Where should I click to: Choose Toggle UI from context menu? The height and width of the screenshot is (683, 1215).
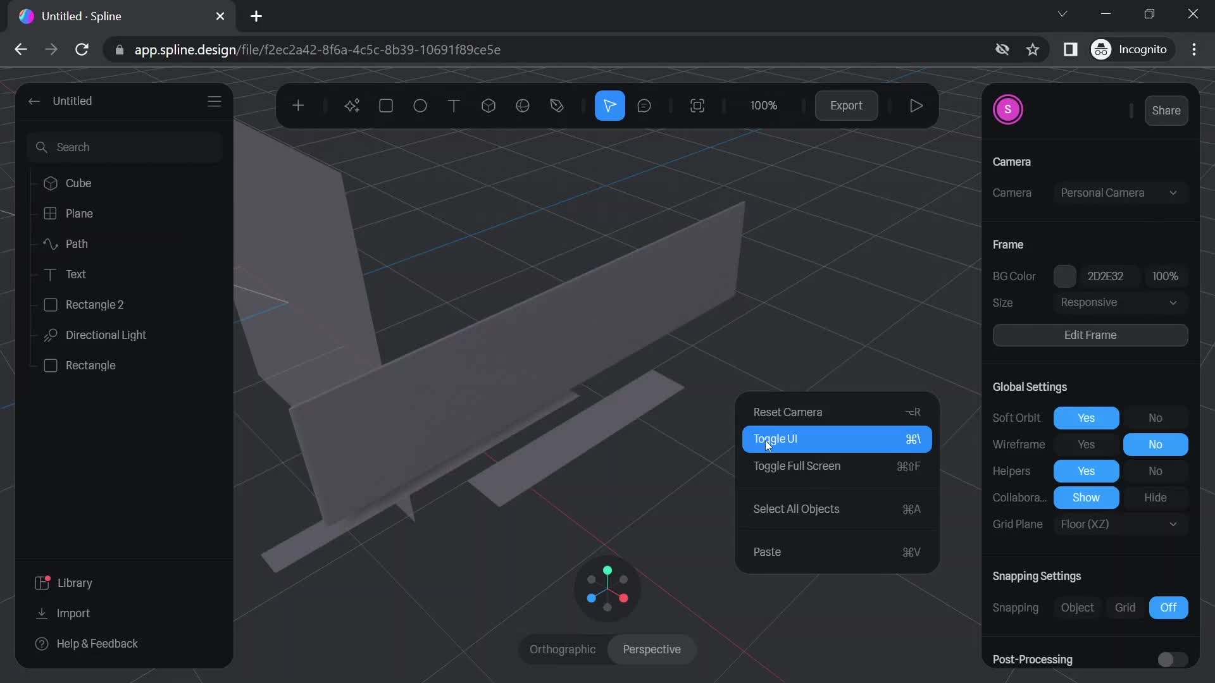click(x=837, y=439)
